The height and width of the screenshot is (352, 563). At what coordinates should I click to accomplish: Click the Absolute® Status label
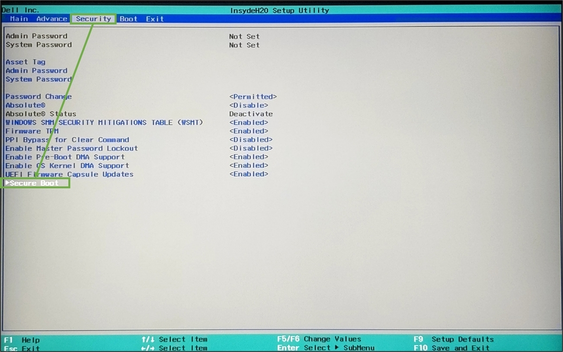click(x=41, y=114)
